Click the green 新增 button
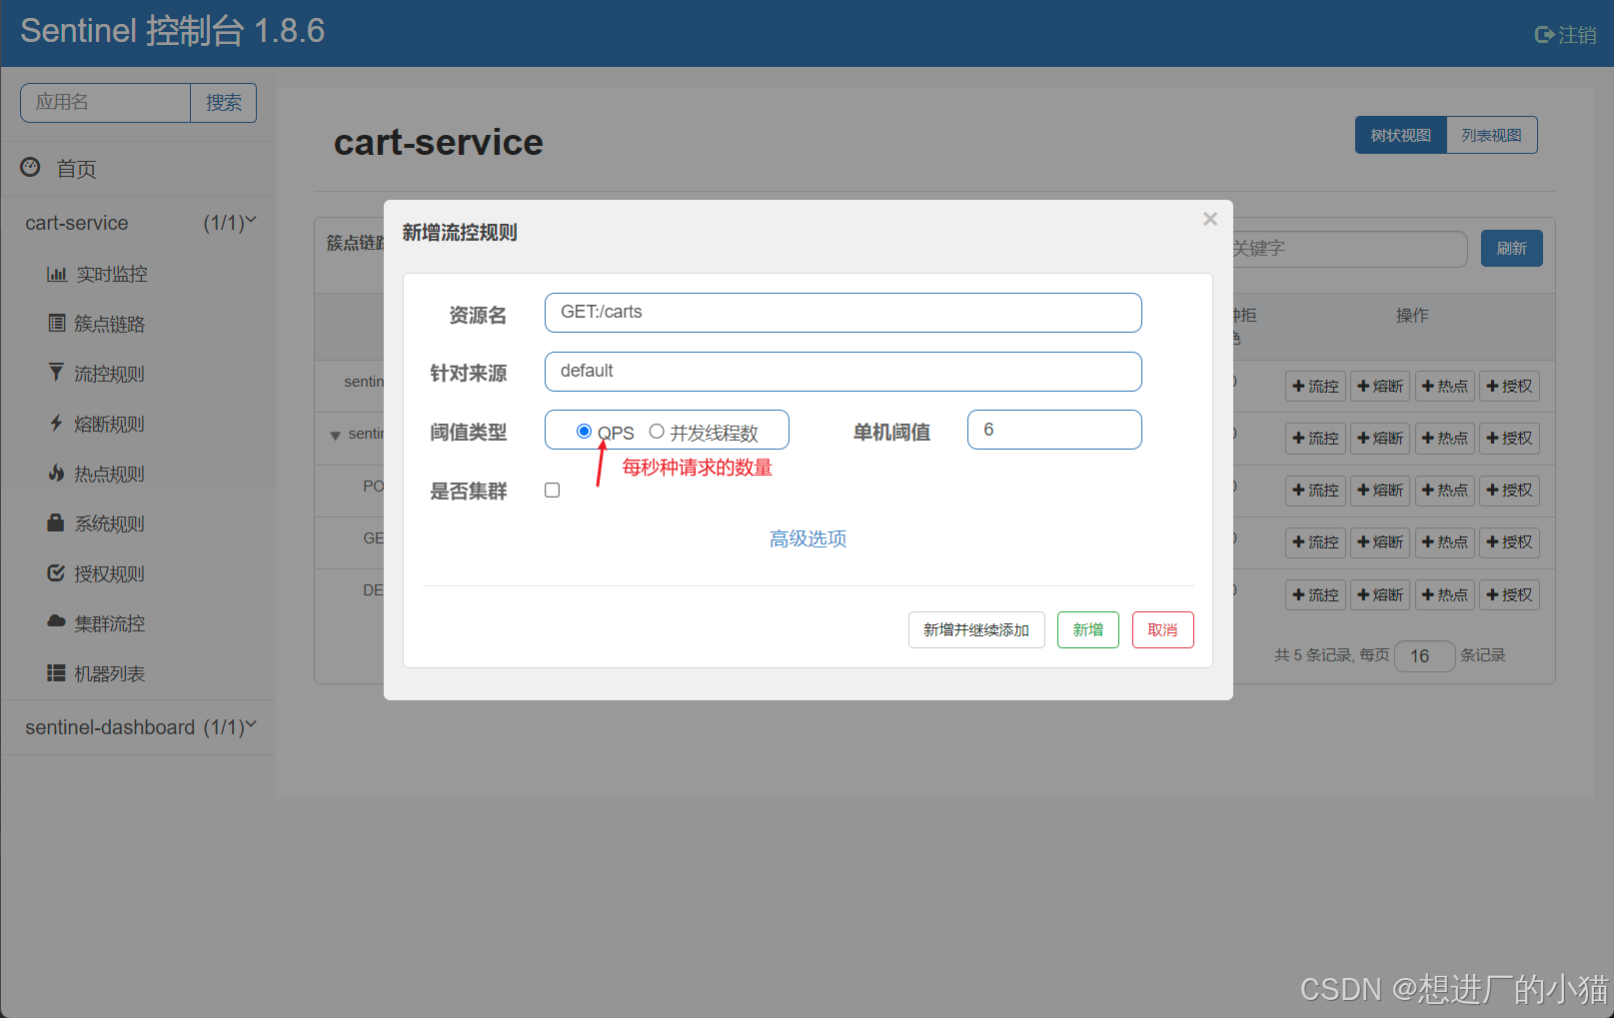The width and height of the screenshot is (1614, 1018). pyautogui.click(x=1088, y=629)
